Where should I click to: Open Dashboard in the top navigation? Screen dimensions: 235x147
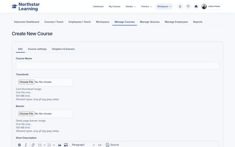98,6
